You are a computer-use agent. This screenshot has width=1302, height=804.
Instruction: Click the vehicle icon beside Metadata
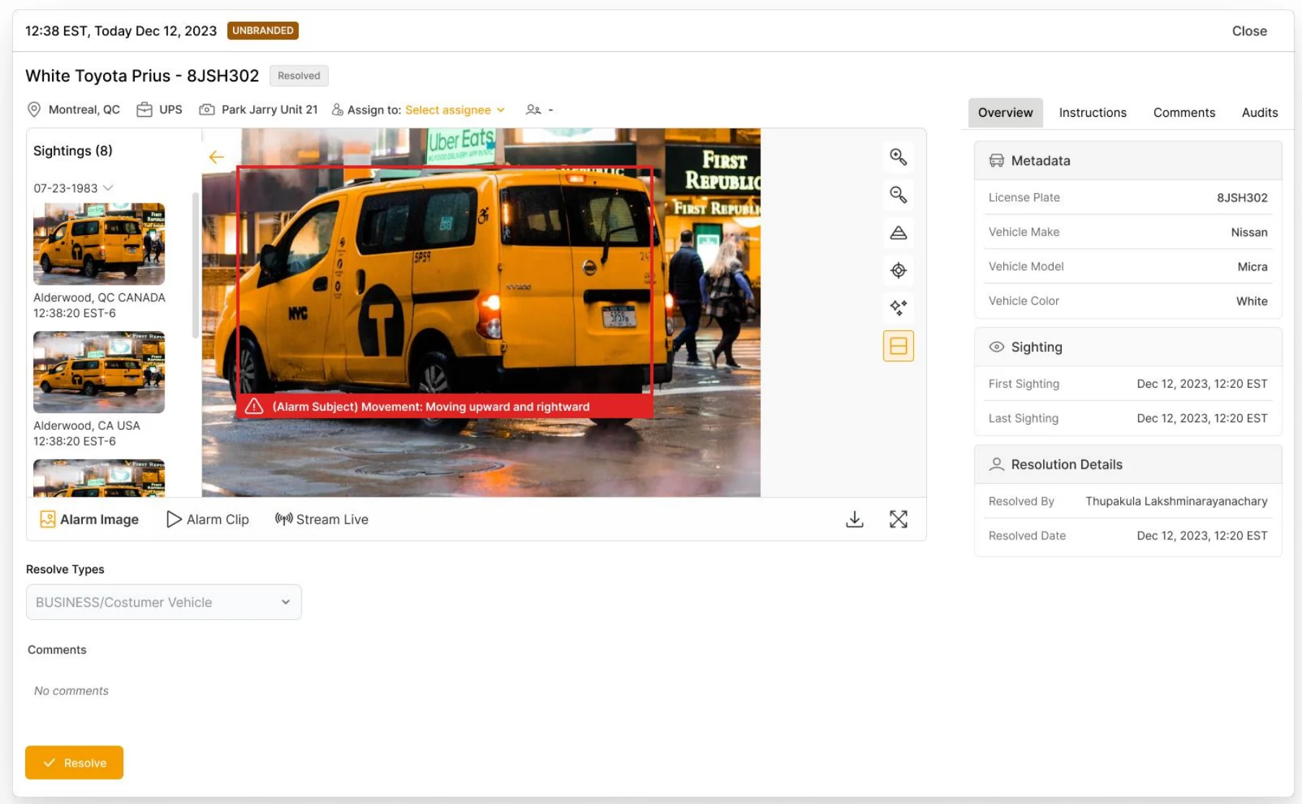pos(996,161)
